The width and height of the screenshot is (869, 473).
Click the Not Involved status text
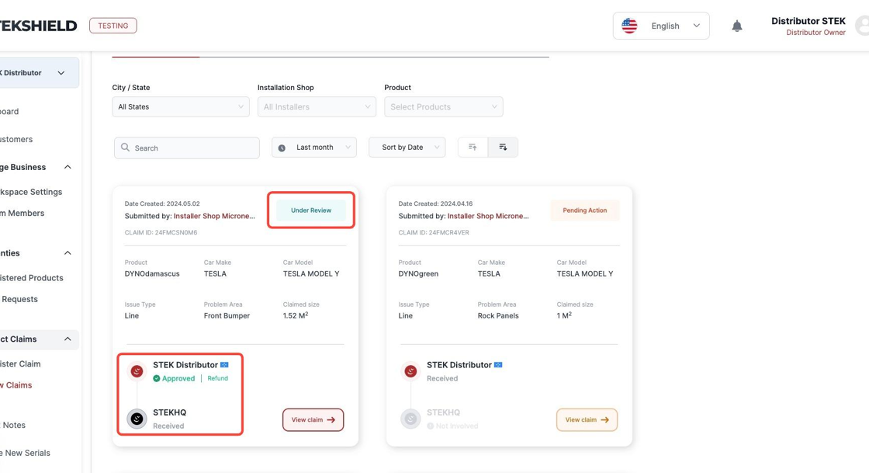click(456, 426)
